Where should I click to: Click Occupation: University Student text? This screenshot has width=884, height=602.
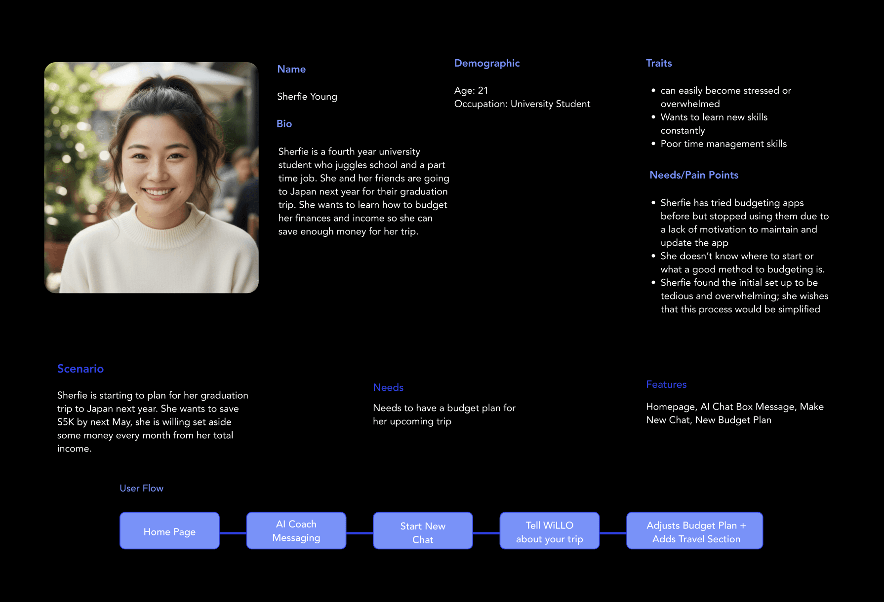(522, 104)
